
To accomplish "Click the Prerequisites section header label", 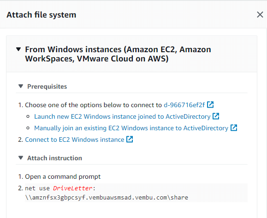I will 47,86.
